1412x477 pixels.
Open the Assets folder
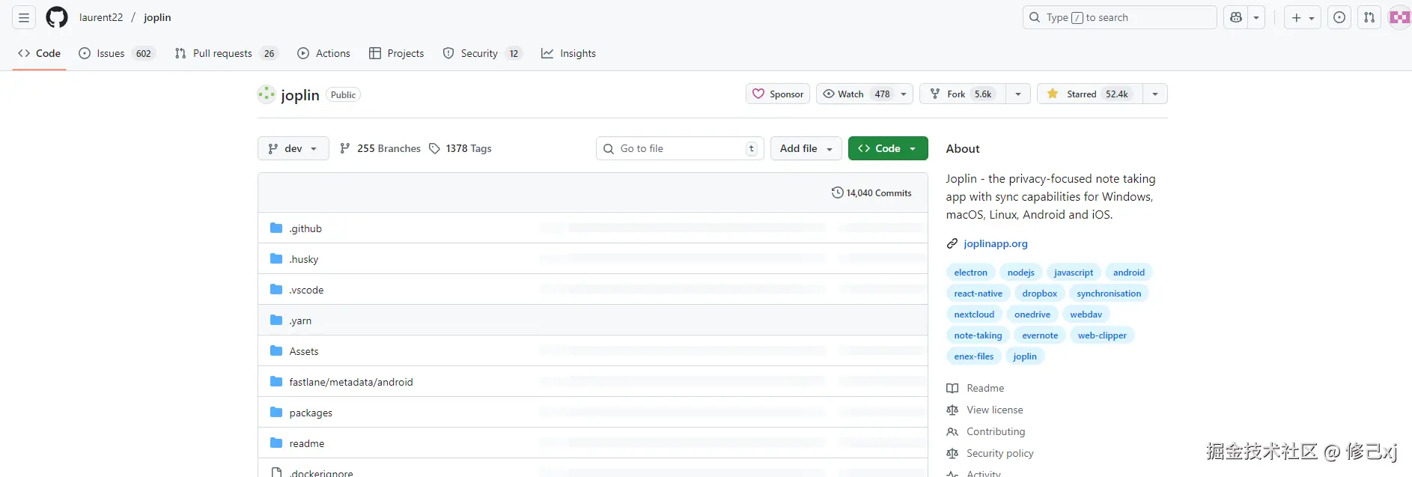(x=304, y=351)
